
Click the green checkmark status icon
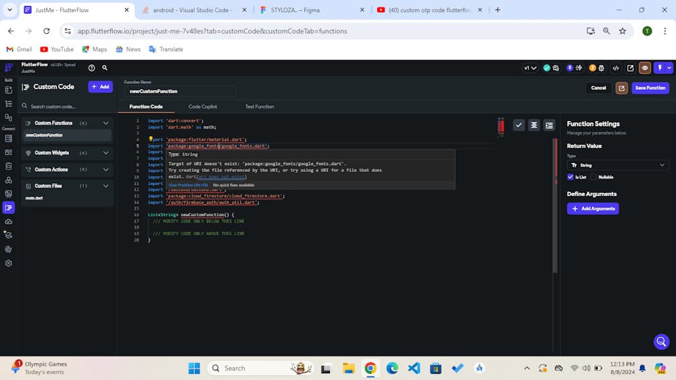(x=547, y=68)
